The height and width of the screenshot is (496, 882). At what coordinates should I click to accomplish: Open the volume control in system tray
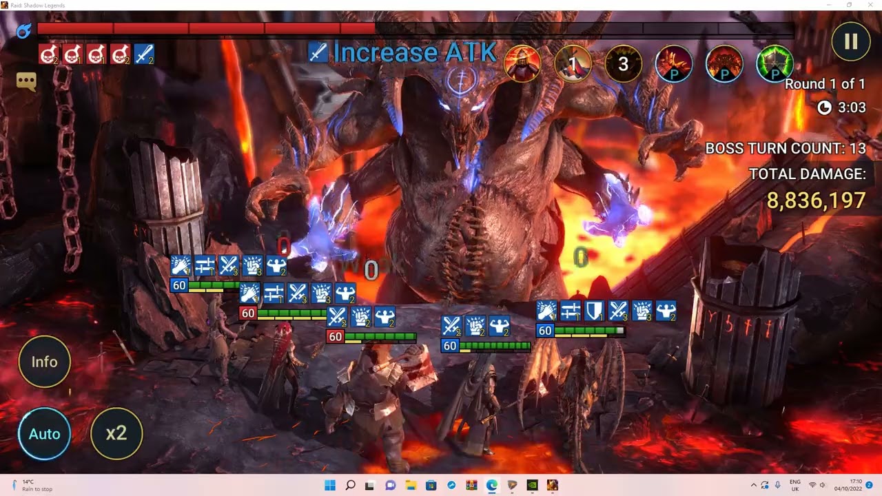click(822, 485)
